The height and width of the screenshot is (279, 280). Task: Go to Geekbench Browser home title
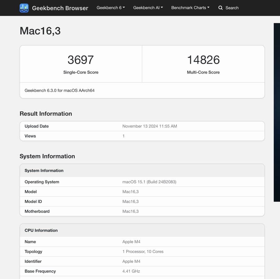[60, 8]
